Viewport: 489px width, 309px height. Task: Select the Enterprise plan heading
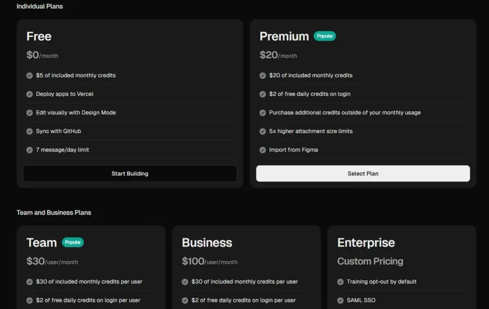click(366, 243)
